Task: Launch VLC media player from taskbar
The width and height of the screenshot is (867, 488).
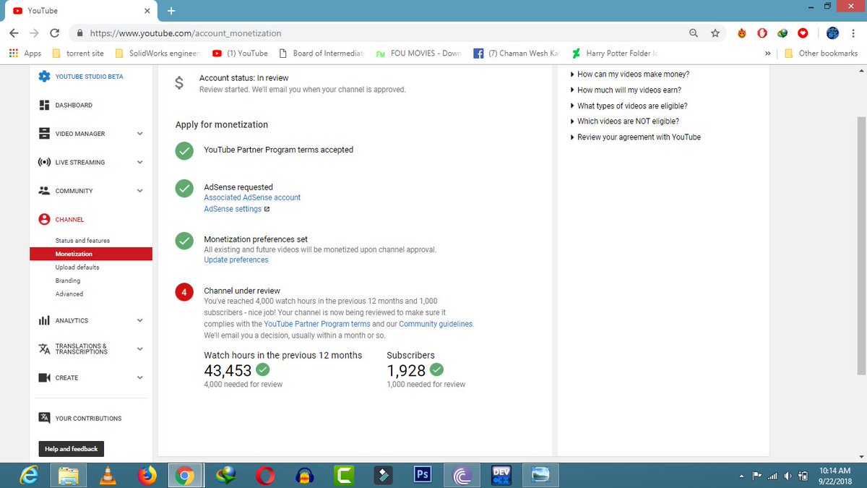Action: [x=108, y=475]
